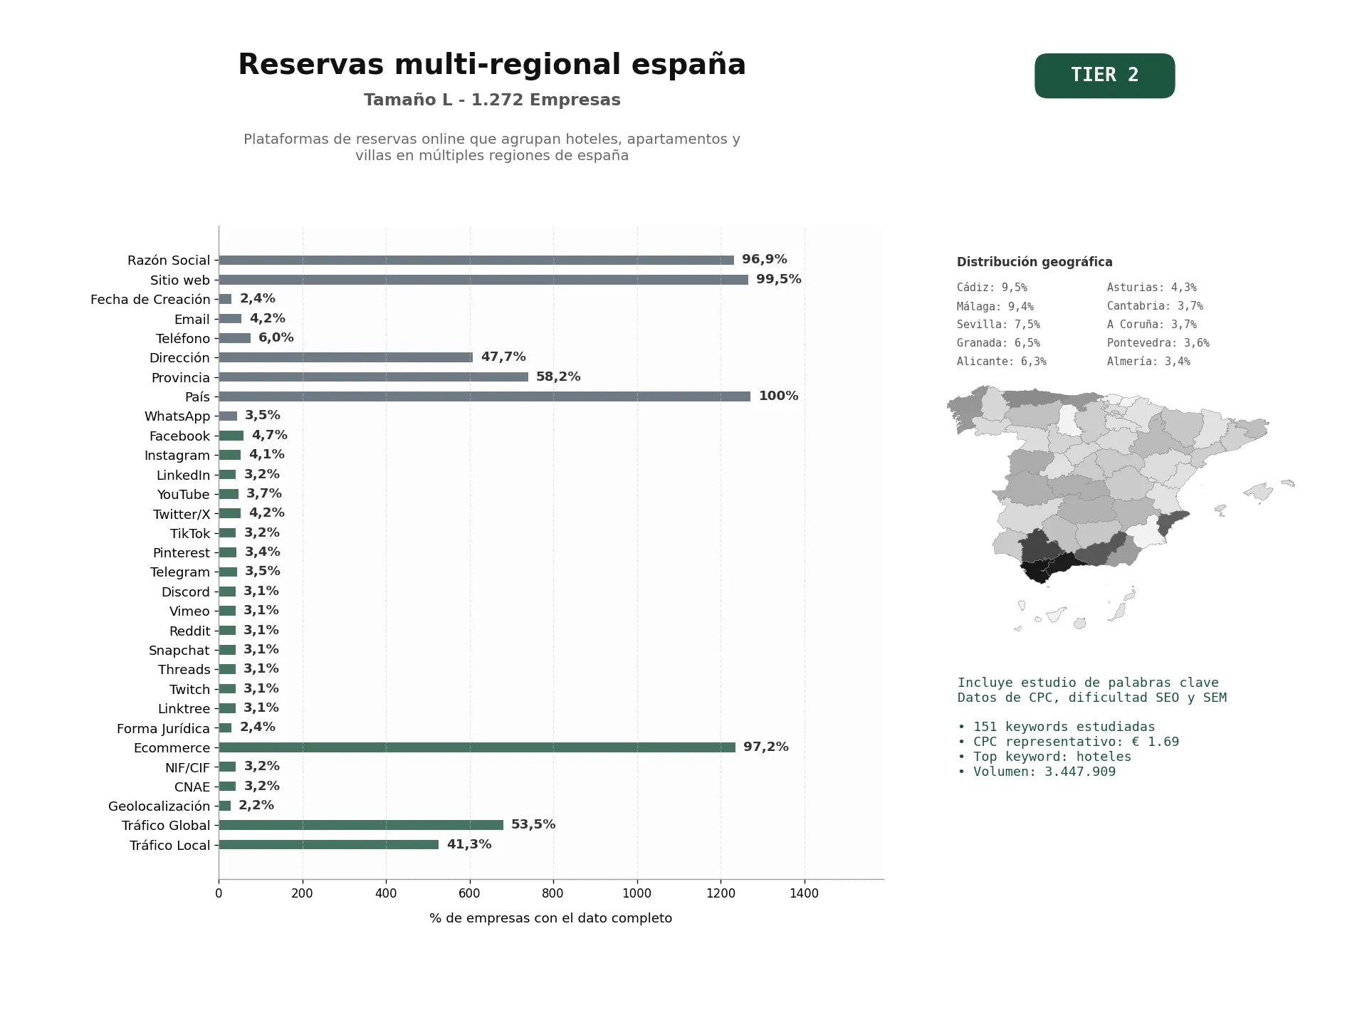Click the Spain province map
This screenshot has height=1025, width=1367.
coord(1121,508)
